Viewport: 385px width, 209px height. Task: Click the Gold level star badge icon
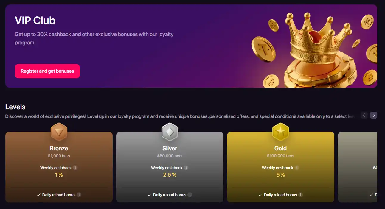click(281, 132)
